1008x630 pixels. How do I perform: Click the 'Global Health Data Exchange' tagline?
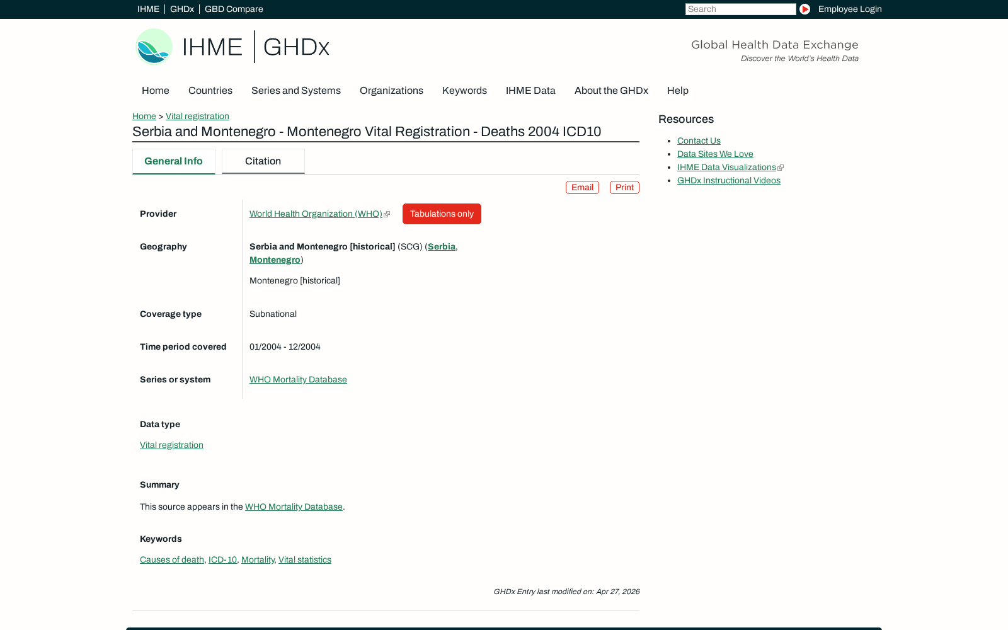point(775,45)
